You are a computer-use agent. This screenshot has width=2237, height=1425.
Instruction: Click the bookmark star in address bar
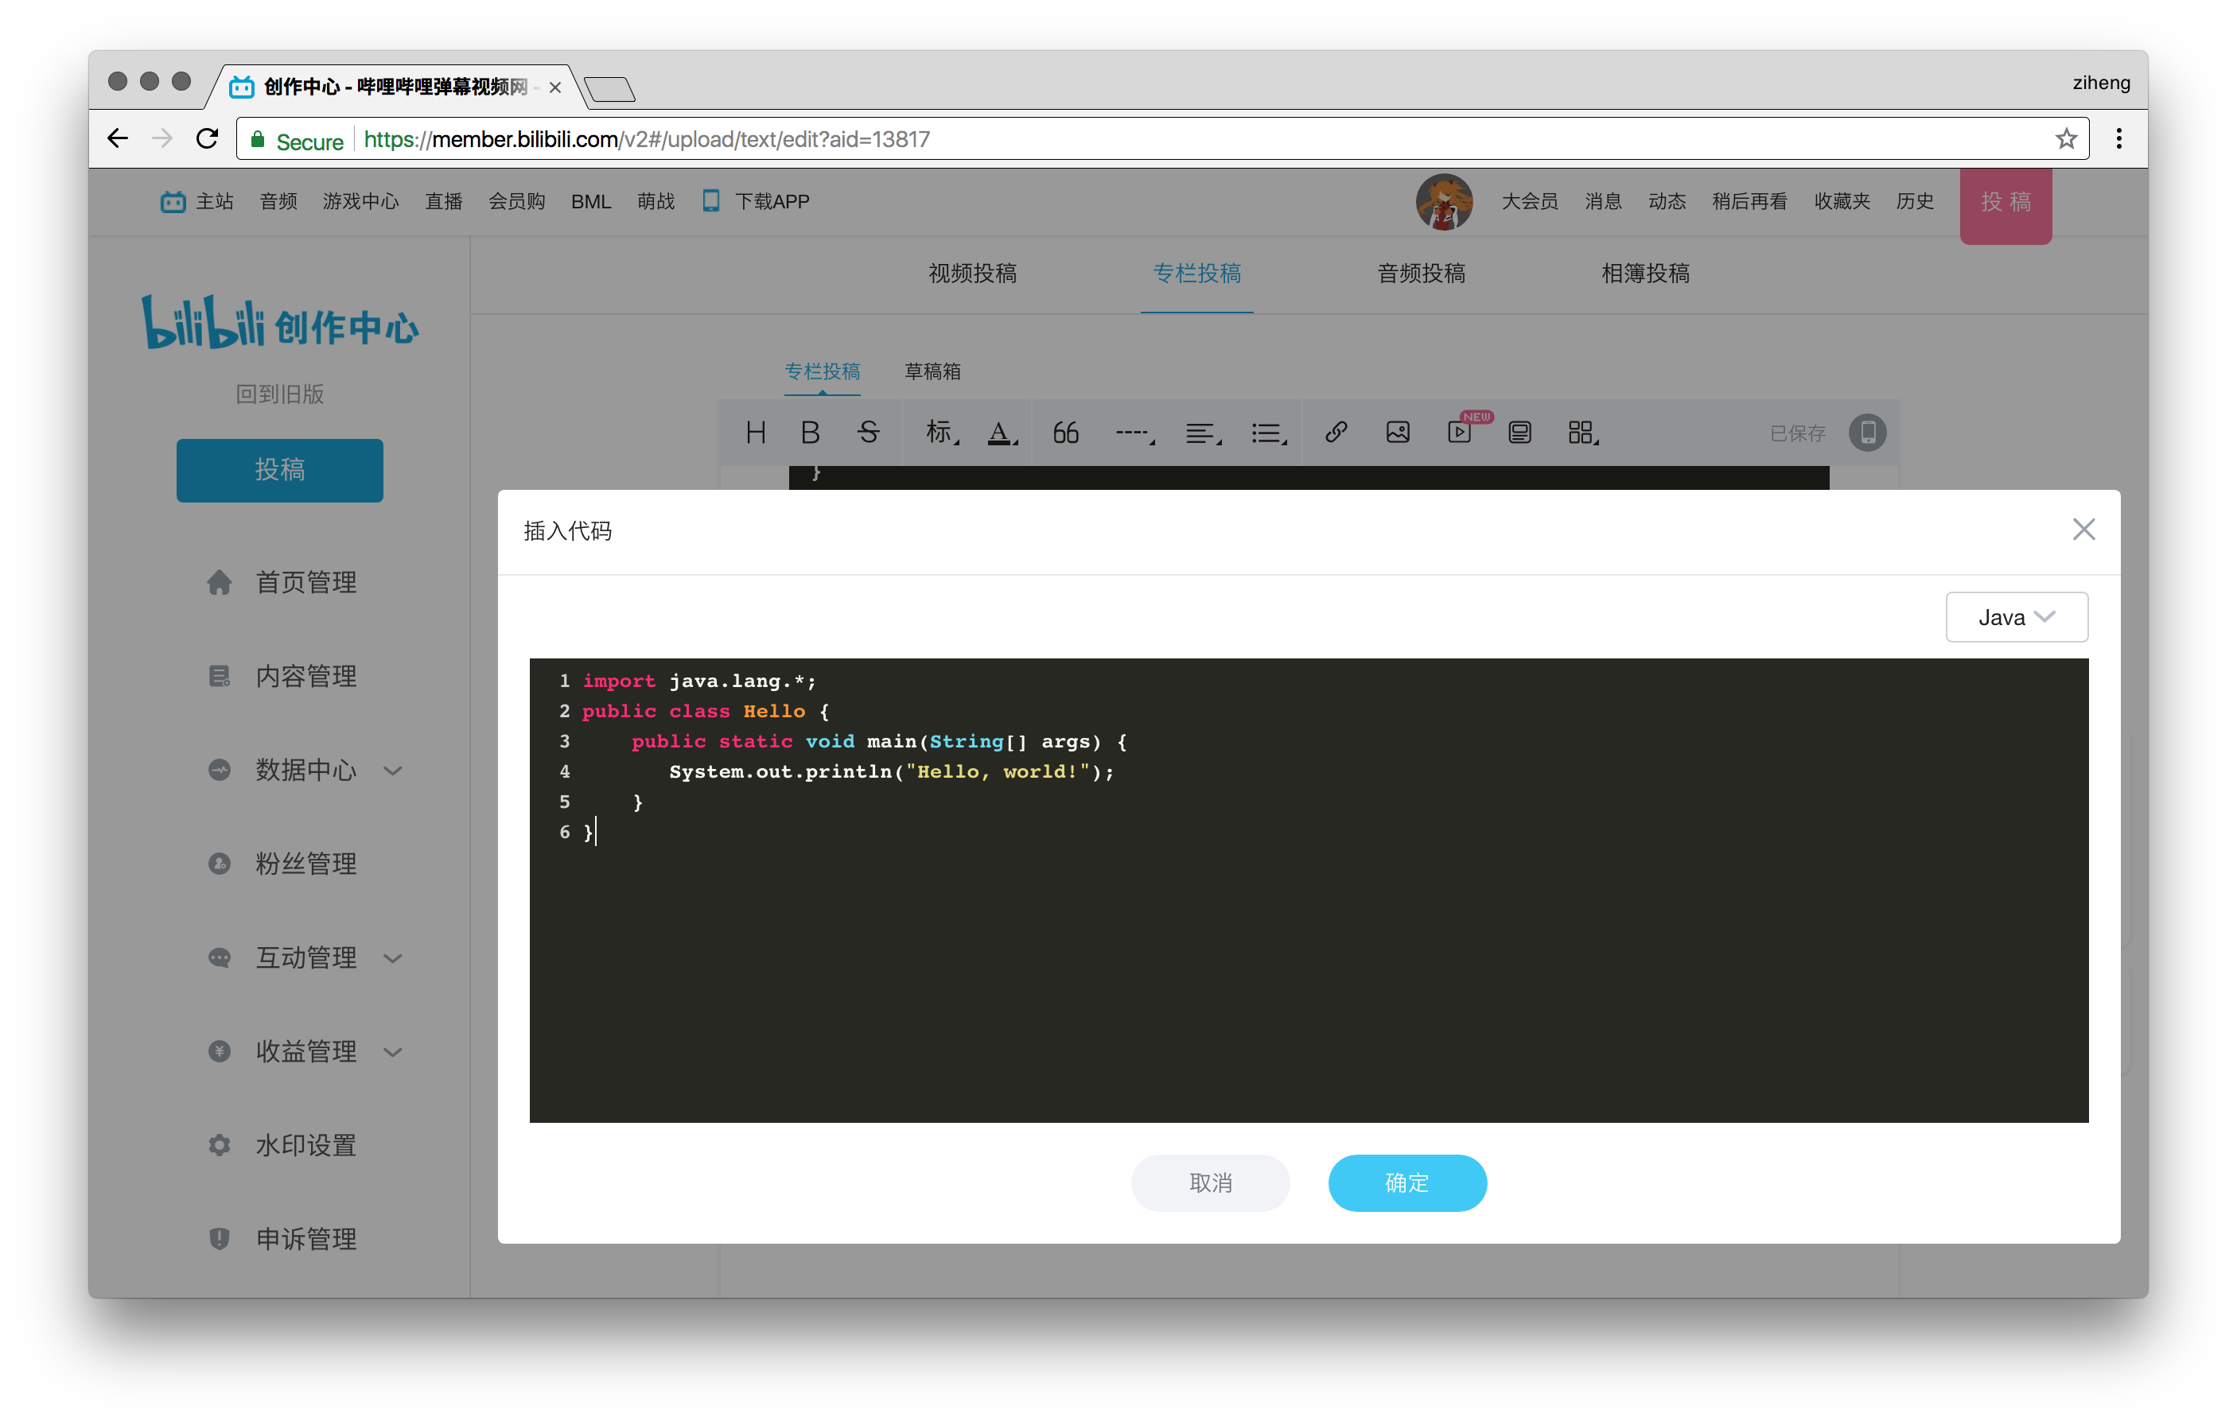coord(2066,138)
